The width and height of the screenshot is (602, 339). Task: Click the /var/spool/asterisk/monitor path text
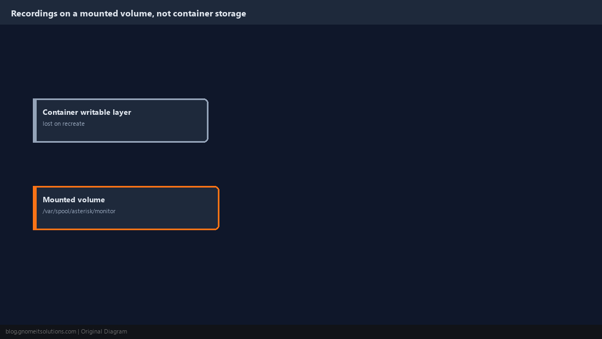click(x=79, y=211)
